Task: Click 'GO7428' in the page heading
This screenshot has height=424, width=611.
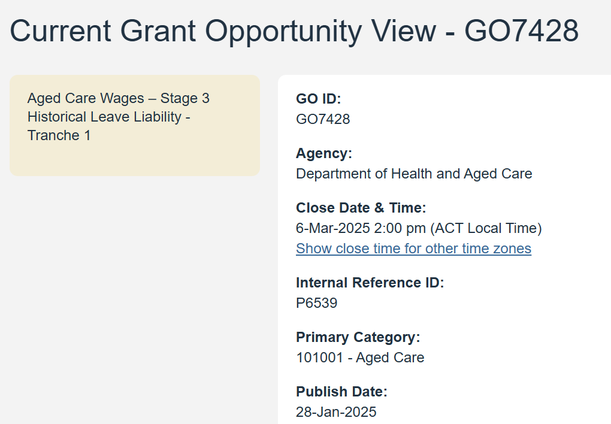Action: (x=521, y=30)
